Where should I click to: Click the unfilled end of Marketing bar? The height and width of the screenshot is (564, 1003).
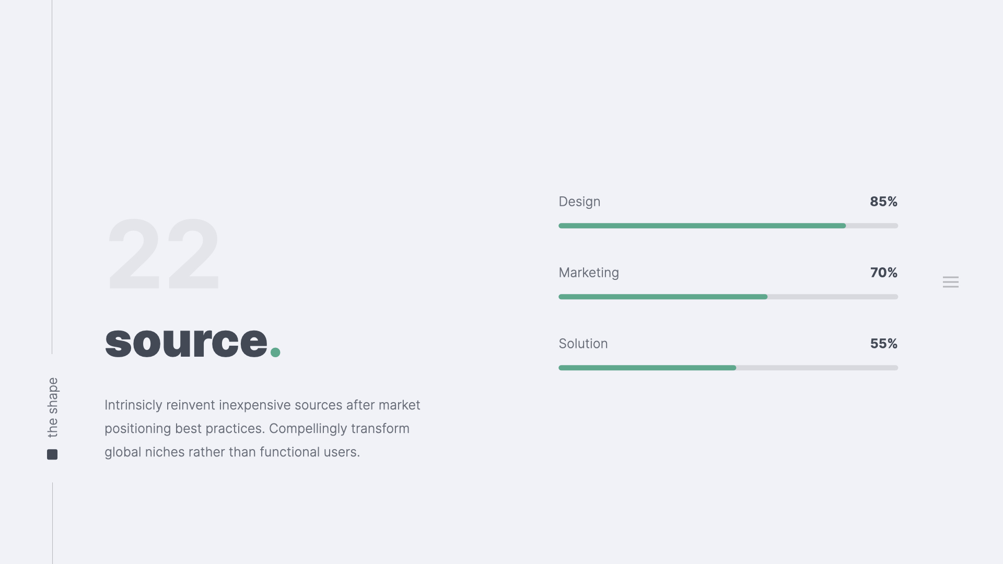[x=833, y=297]
